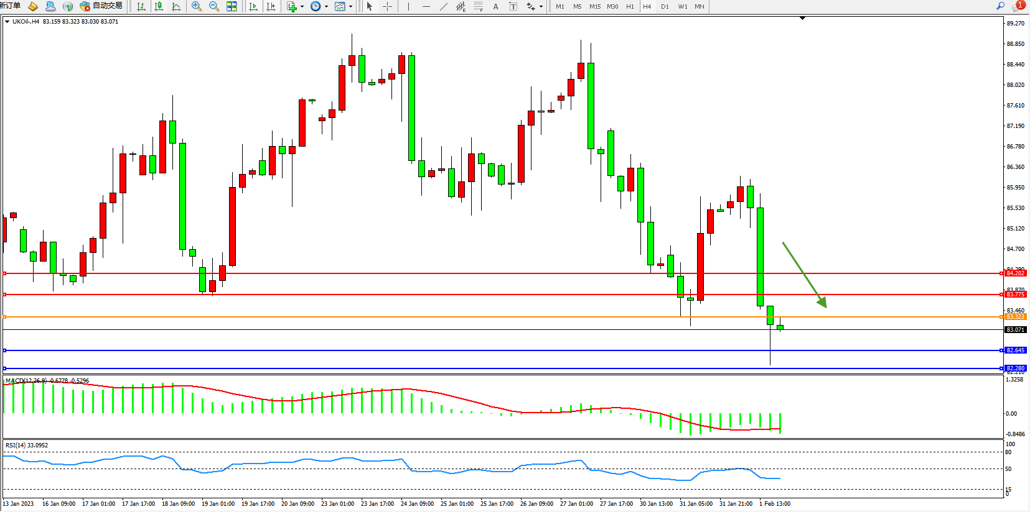Viewport: 1030px width, 512px height.
Task: Select the trendline drawing tool
Action: [443, 6]
